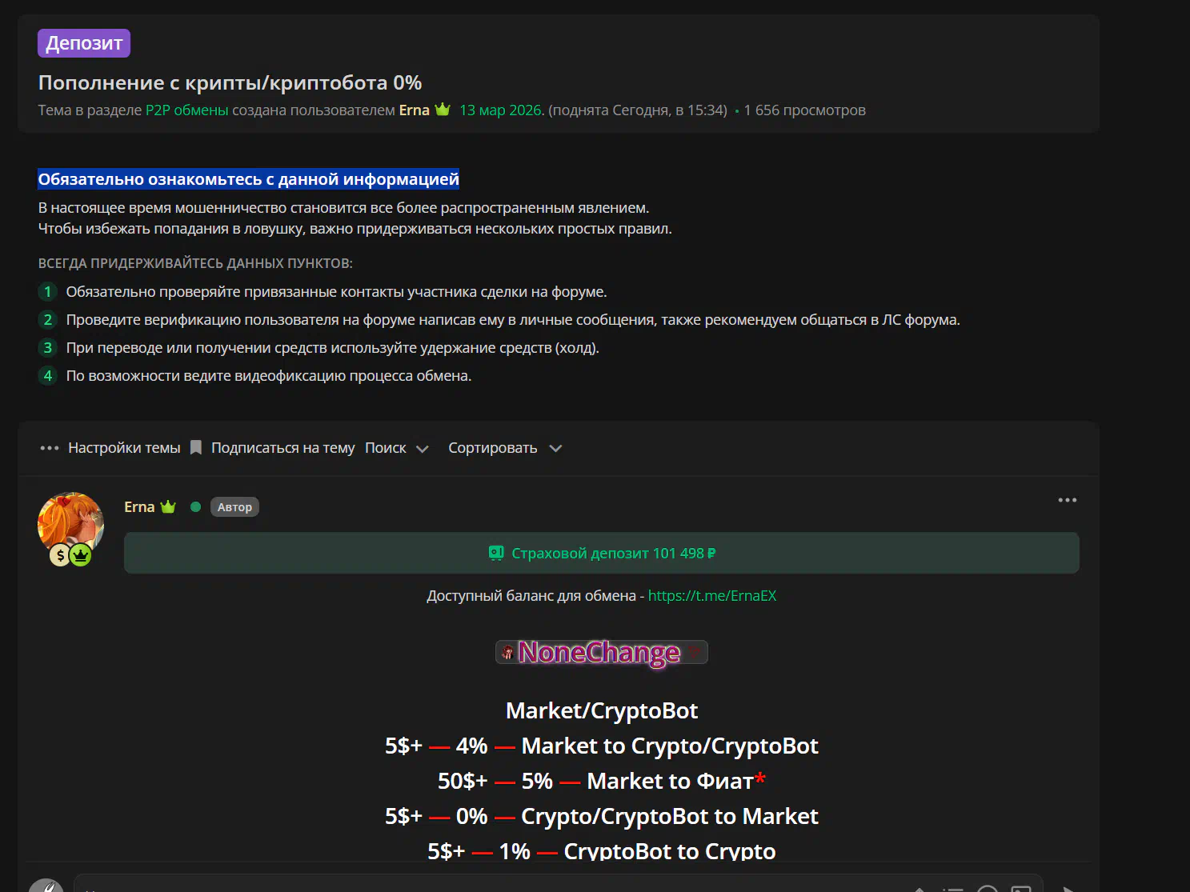The width and height of the screenshot is (1190, 892).
Task: Click Erna's username in the post
Action: (139, 507)
